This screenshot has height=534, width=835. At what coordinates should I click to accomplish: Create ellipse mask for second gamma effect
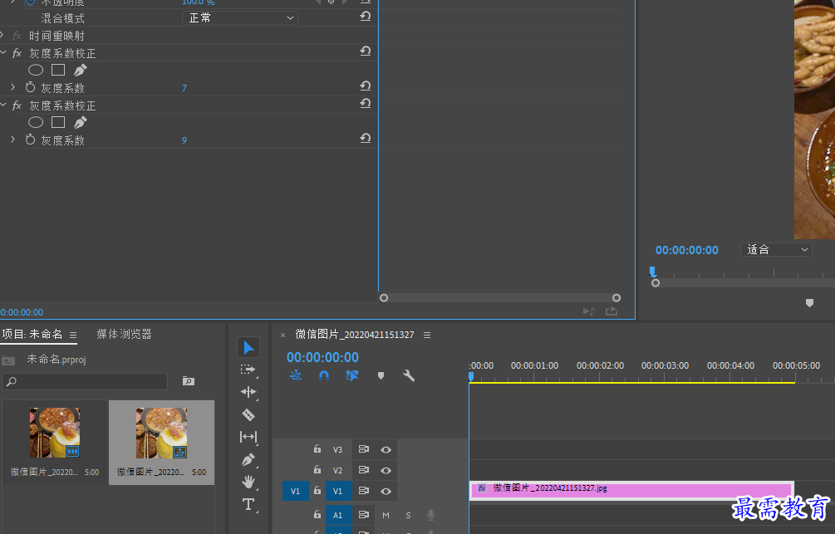[36, 122]
